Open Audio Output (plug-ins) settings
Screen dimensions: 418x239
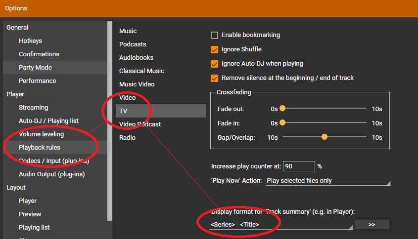coord(50,174)
